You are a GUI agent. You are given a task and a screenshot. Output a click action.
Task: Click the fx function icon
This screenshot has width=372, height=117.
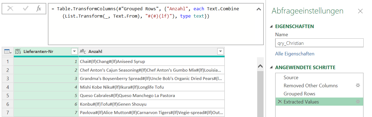[39, 9]
